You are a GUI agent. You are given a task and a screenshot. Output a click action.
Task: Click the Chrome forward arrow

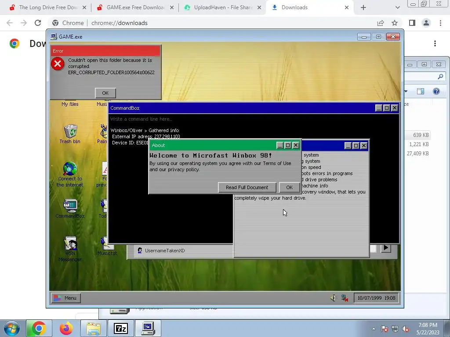coord(24,23)
